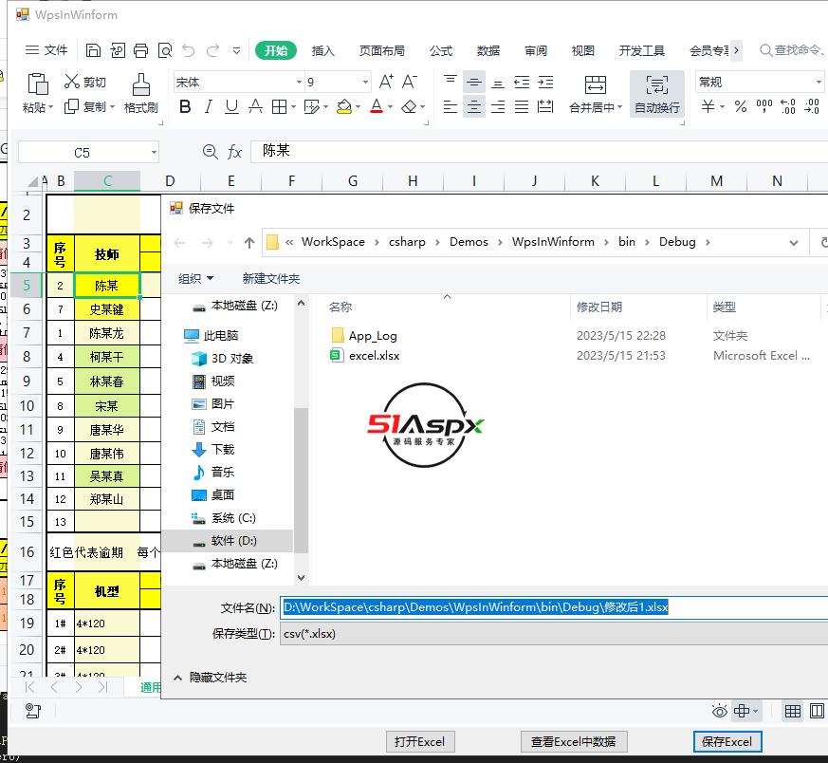Click the 文件名 input field
The image size is (828, 763).
point(553,607)
